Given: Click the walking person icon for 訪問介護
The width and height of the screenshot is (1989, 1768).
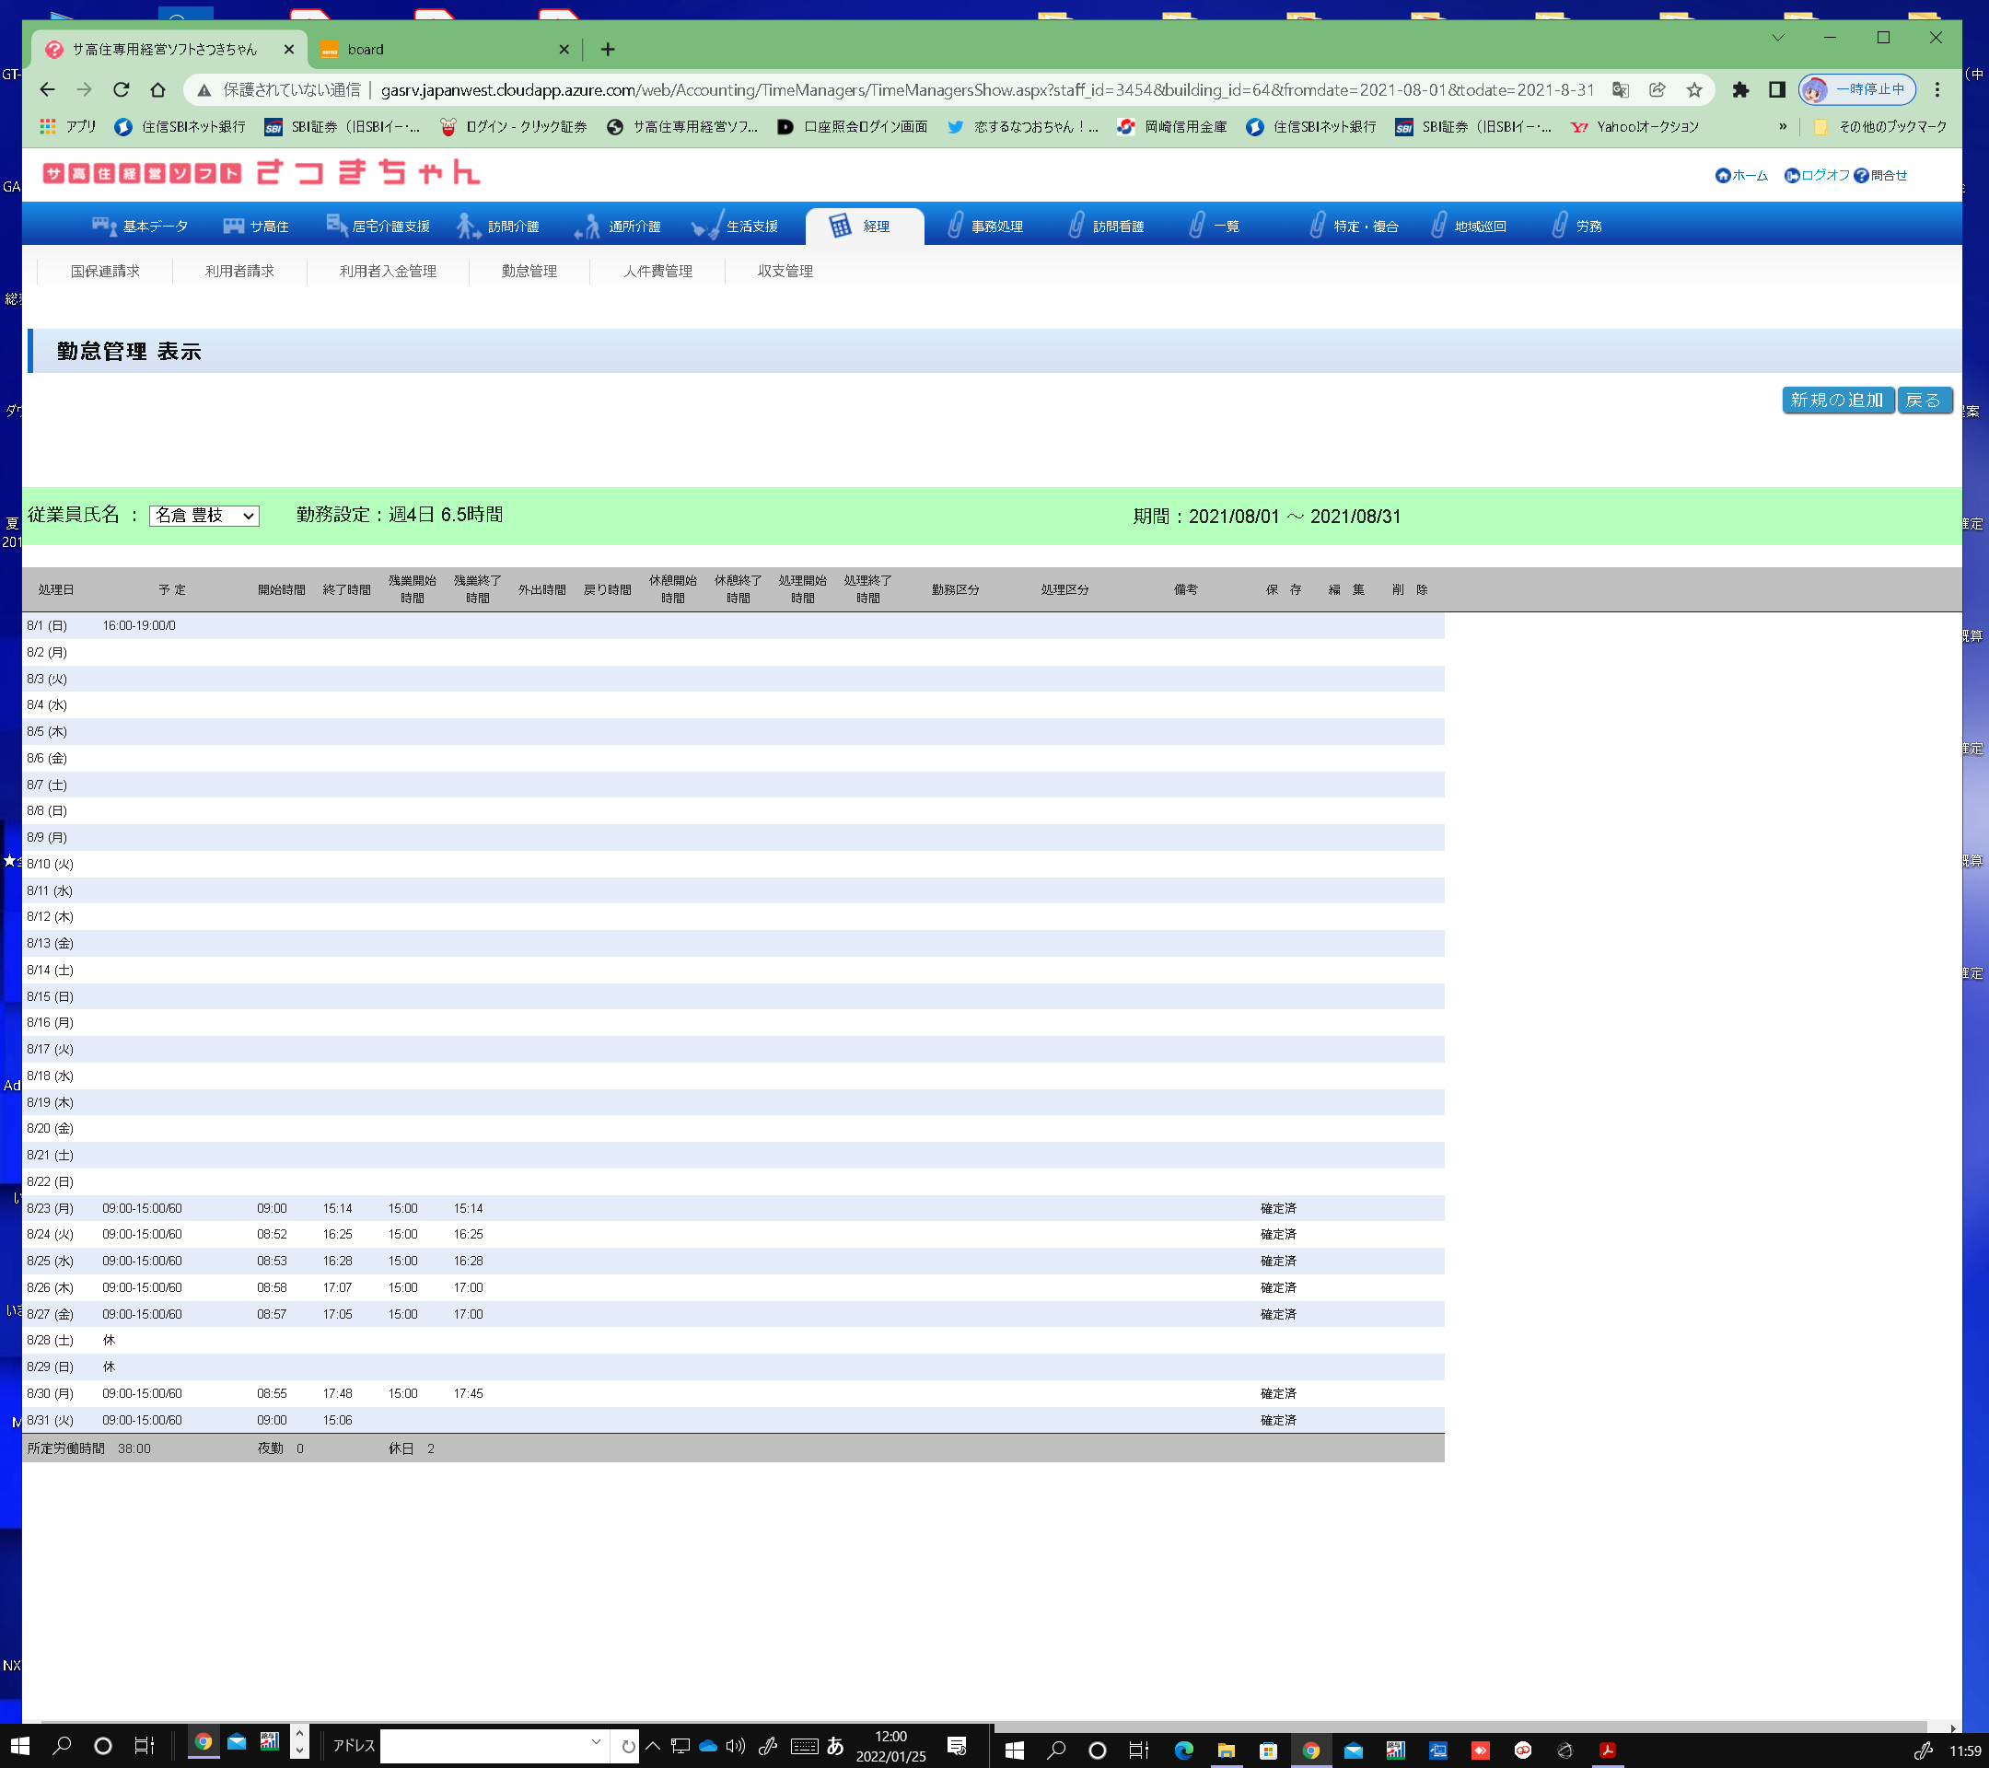Looking at the screenshot, I should (x=467, y=226).
